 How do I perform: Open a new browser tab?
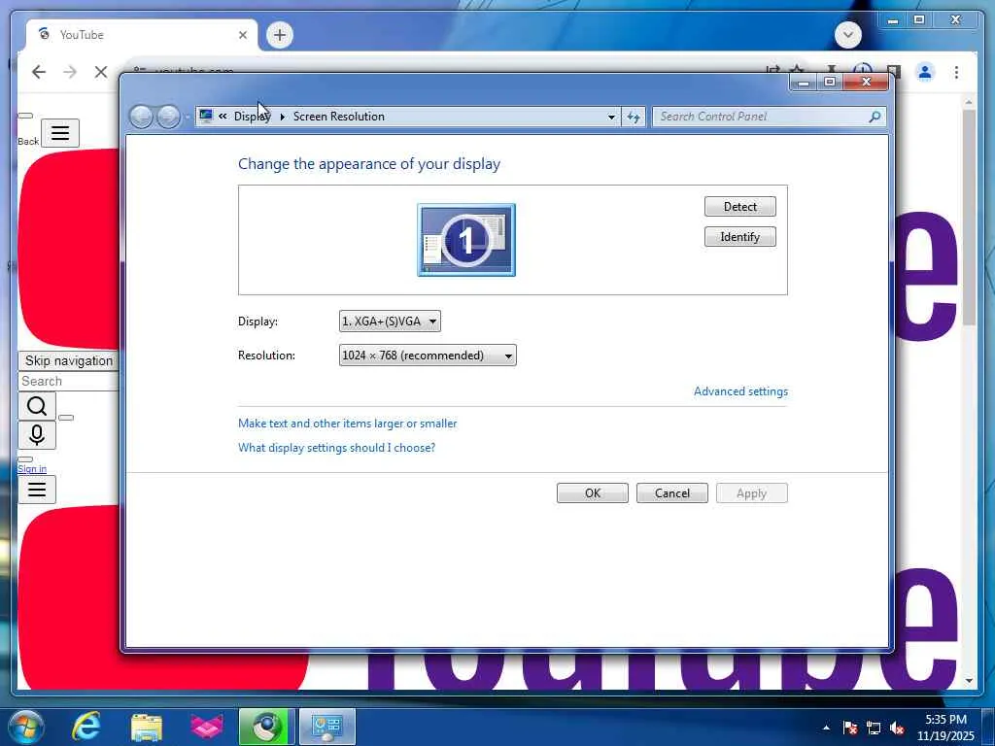tap(280, 35)
